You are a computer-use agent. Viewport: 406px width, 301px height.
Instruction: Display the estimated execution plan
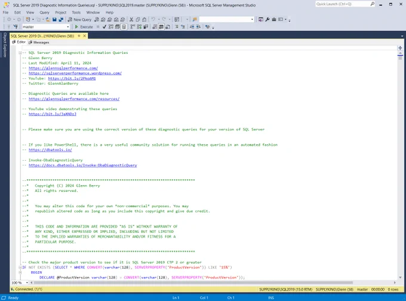click(111, 27)
